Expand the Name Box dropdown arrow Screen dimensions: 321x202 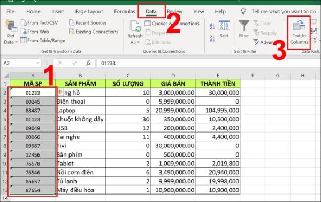point(37,63)
